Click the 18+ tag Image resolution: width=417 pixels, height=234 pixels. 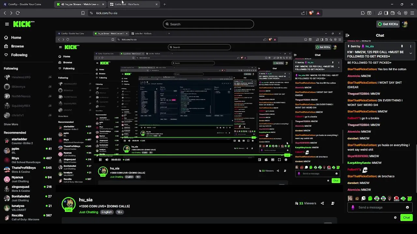[120, 212]
